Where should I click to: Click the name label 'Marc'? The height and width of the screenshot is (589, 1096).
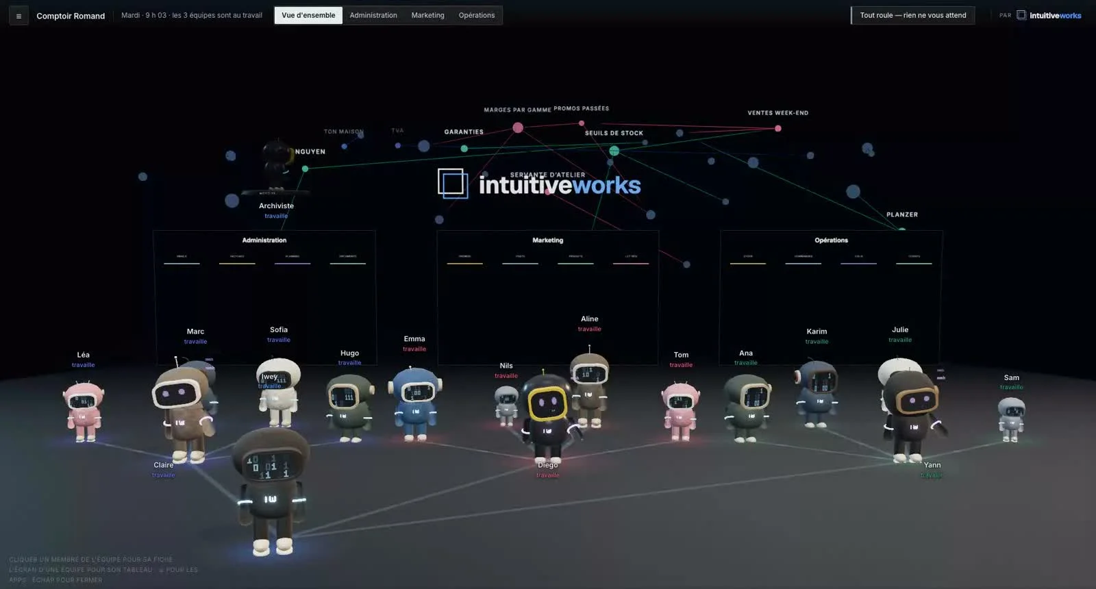(x=195, y=331)
